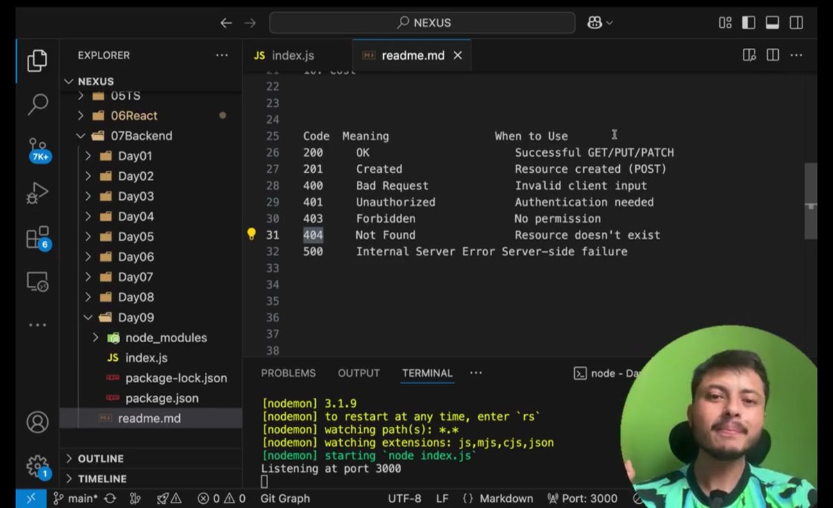The image size is (833, 508).
Task: Show additional views ellipsis in activity bar
Action: [x=37, y=325]
